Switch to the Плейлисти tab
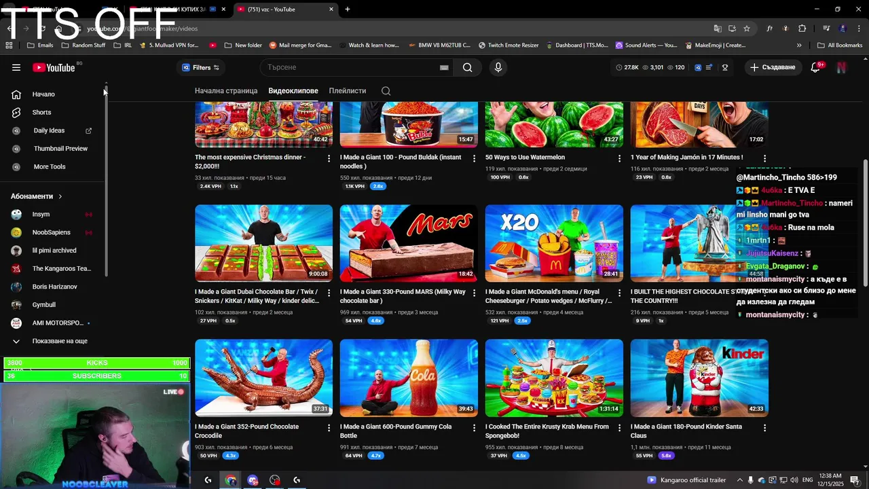869x489 pixels. [347, 91]
